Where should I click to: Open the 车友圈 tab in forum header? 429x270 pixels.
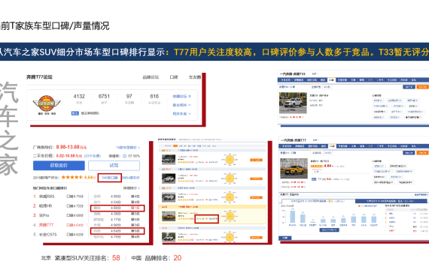click(x=195, y=77)
